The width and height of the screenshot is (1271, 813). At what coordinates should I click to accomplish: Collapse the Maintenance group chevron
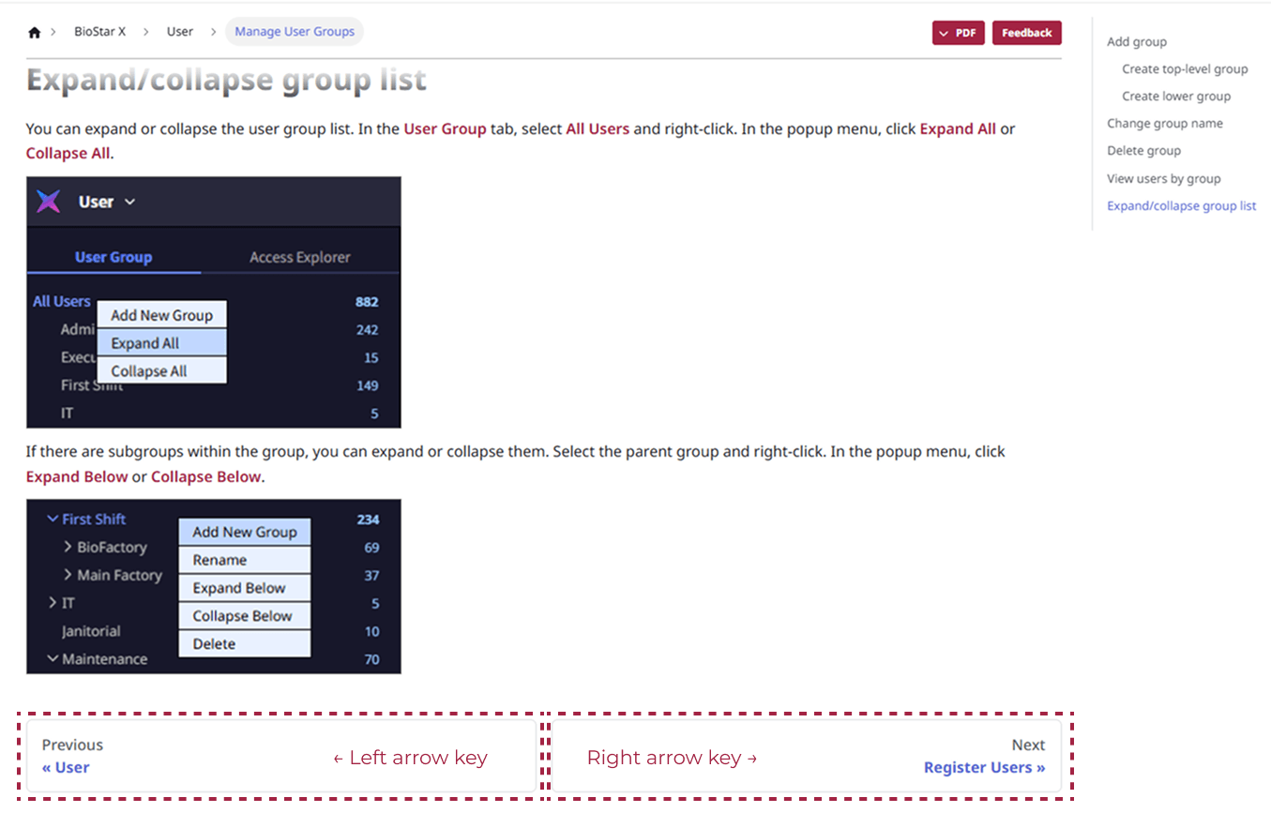click(x=53, y=659)
